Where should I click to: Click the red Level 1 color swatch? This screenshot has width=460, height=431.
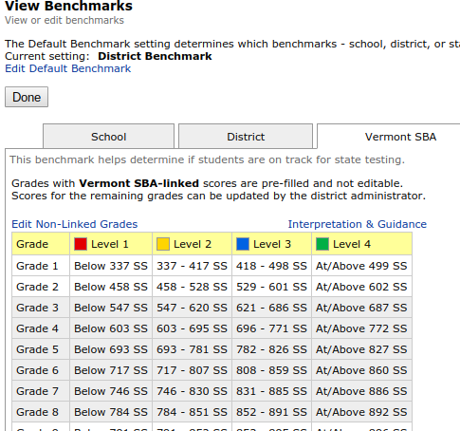pos(81,244)
